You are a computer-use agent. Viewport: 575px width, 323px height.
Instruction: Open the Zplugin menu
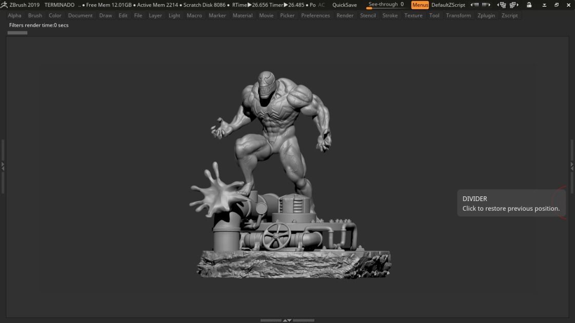[x=486, y=15]
